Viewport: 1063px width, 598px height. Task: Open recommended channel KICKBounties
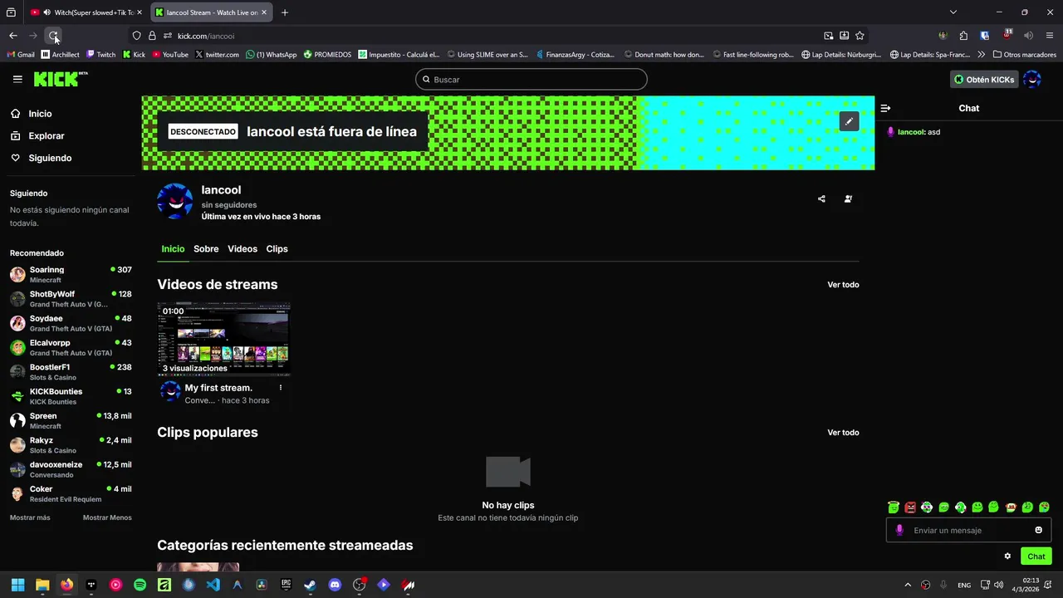[x=71, y=396]
